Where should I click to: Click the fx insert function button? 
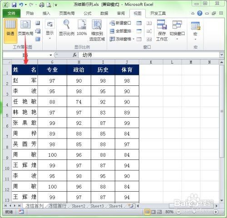pos(74,55)
